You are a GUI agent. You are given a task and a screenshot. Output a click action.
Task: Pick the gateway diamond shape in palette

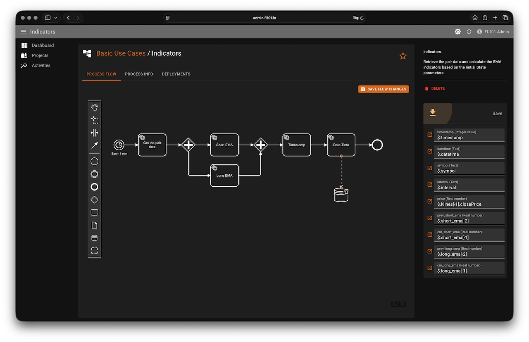click(x=94, y=199)
